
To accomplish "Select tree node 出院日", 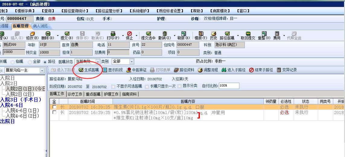I will click(8, 121).
